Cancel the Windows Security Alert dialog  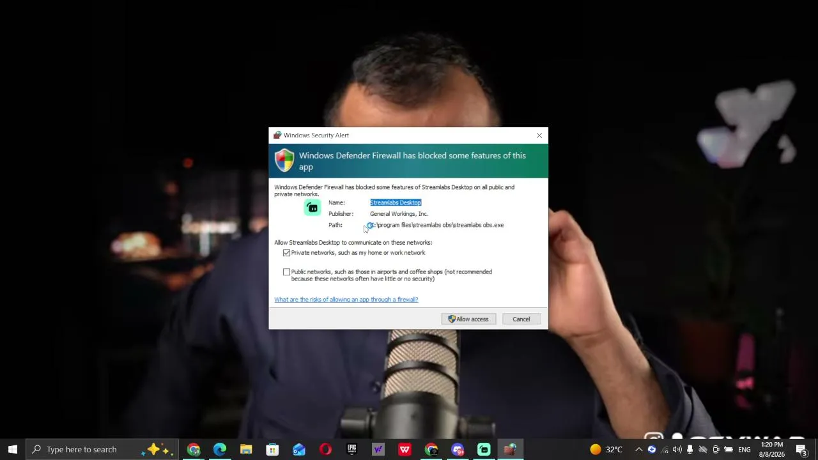(x=521, y=319)
